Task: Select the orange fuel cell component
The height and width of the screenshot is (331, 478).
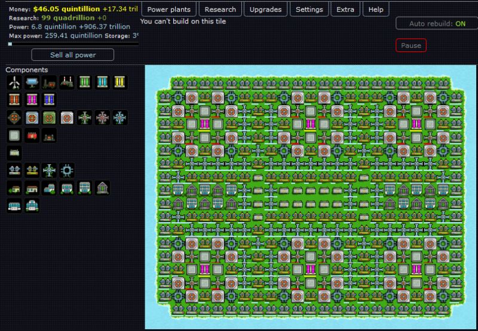Action: click(14, 100)
